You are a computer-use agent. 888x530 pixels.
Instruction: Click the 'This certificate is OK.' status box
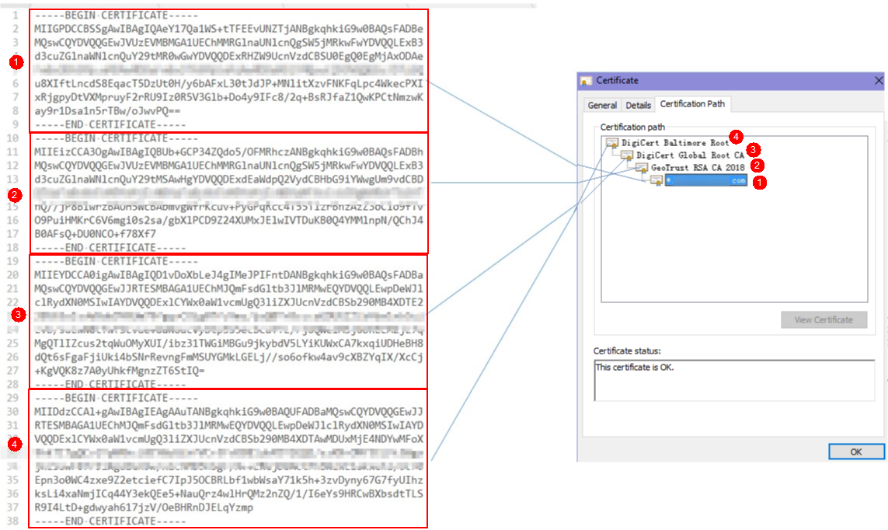pos(734,380)
